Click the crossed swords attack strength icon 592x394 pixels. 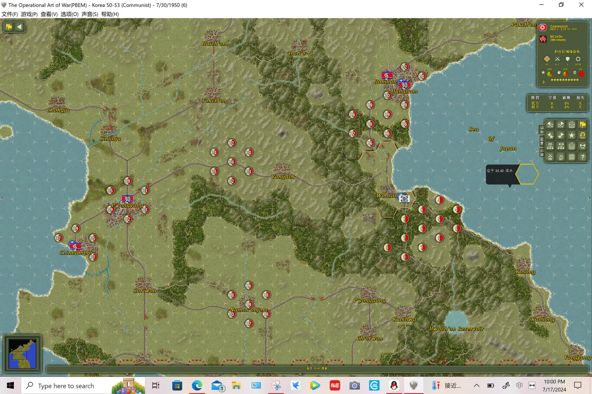(557, 59)
